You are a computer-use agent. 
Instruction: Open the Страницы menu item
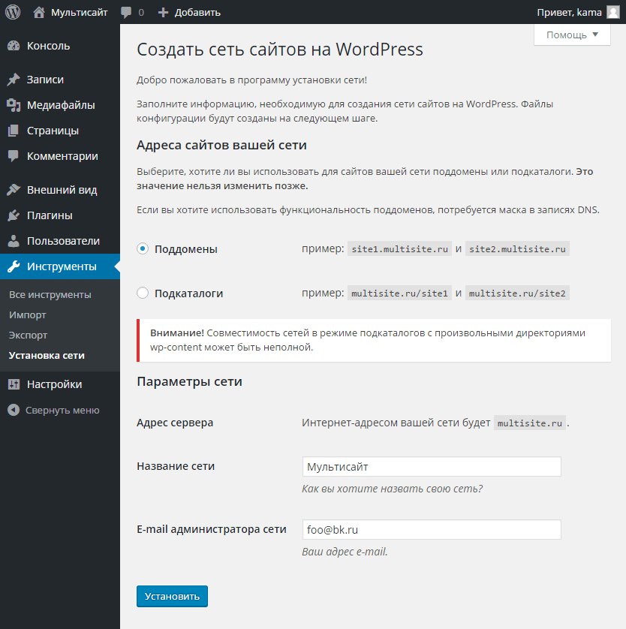coord(60,131)
